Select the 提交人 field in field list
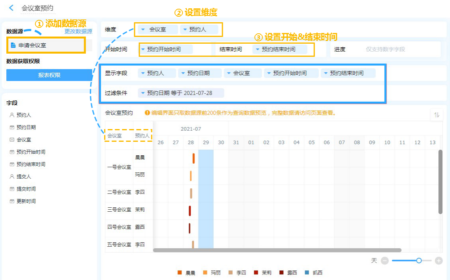Screen dimensions: 450x280 point(23,176)
